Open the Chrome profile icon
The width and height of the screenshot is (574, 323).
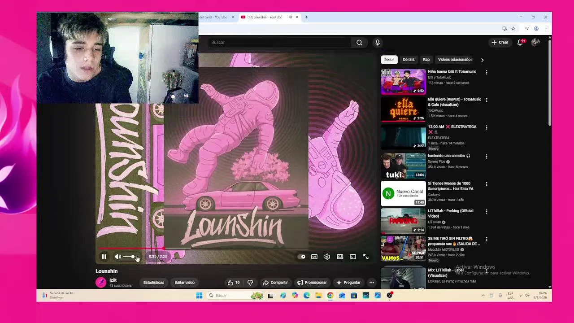coord(536,29)
